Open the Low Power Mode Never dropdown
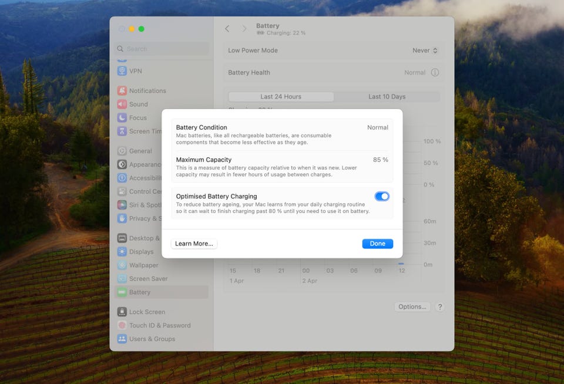 425,50
